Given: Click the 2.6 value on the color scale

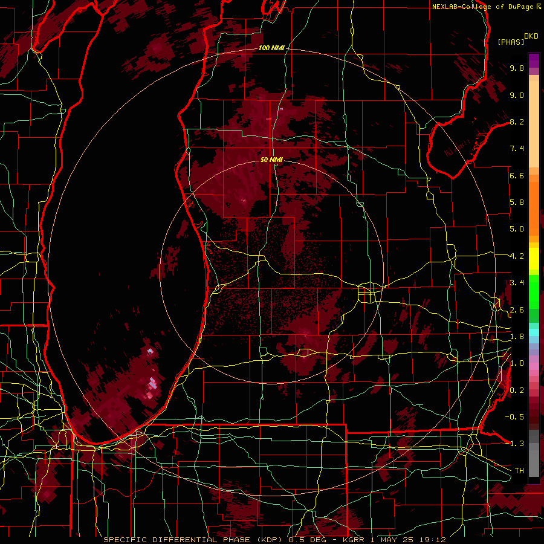Looking at the screenshot, I should point(517,310).
